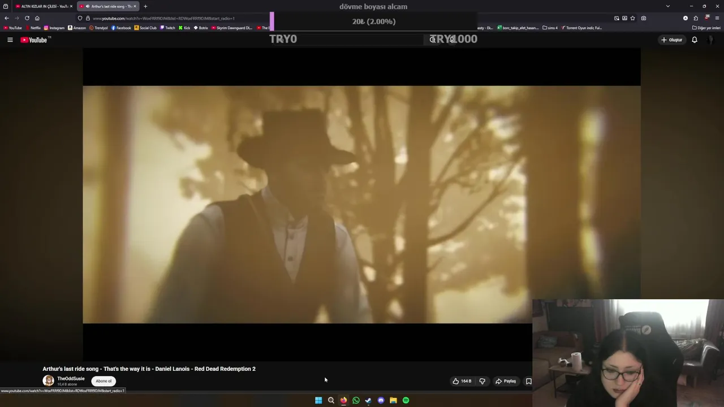Open borc_takip_afet_hasan bookmark
This screenshot has width=724, height=407.
518,28
